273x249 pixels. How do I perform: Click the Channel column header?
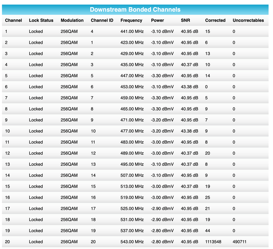point(13,20)
